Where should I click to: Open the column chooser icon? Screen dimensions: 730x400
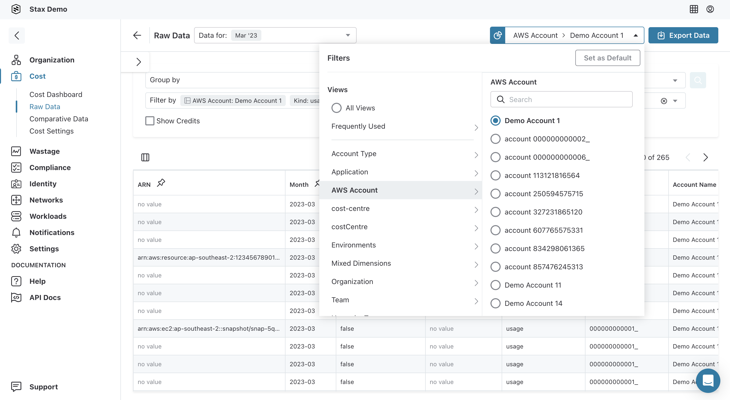click(x=145, y=157)
